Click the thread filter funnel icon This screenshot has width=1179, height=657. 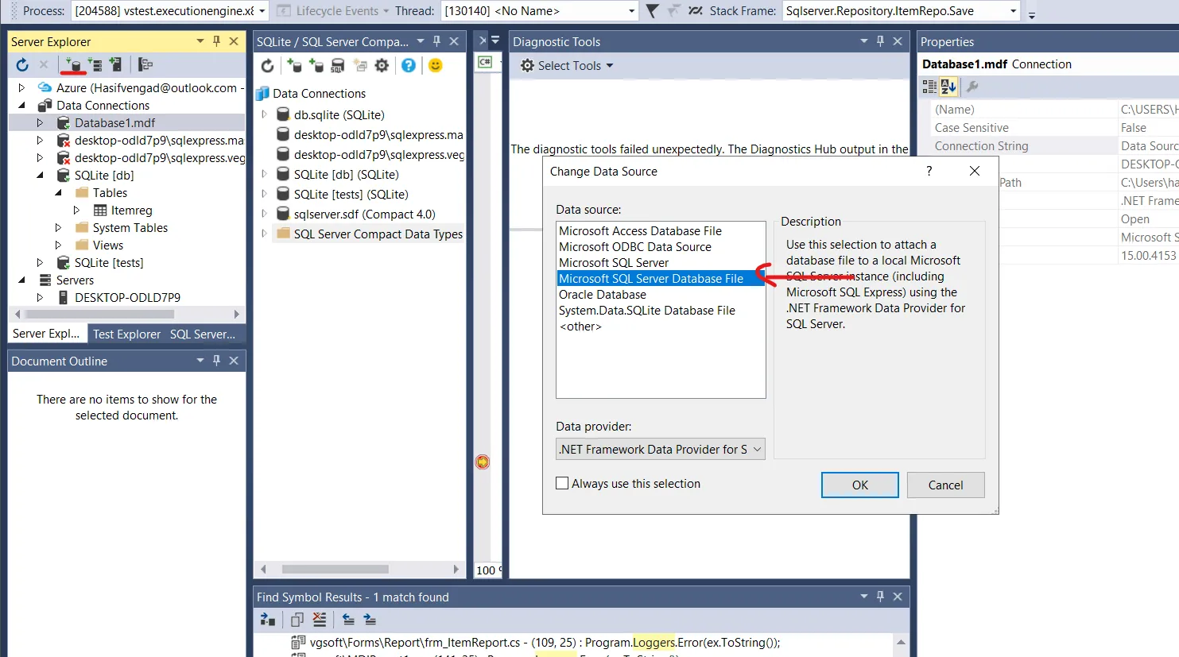point(652,11)
